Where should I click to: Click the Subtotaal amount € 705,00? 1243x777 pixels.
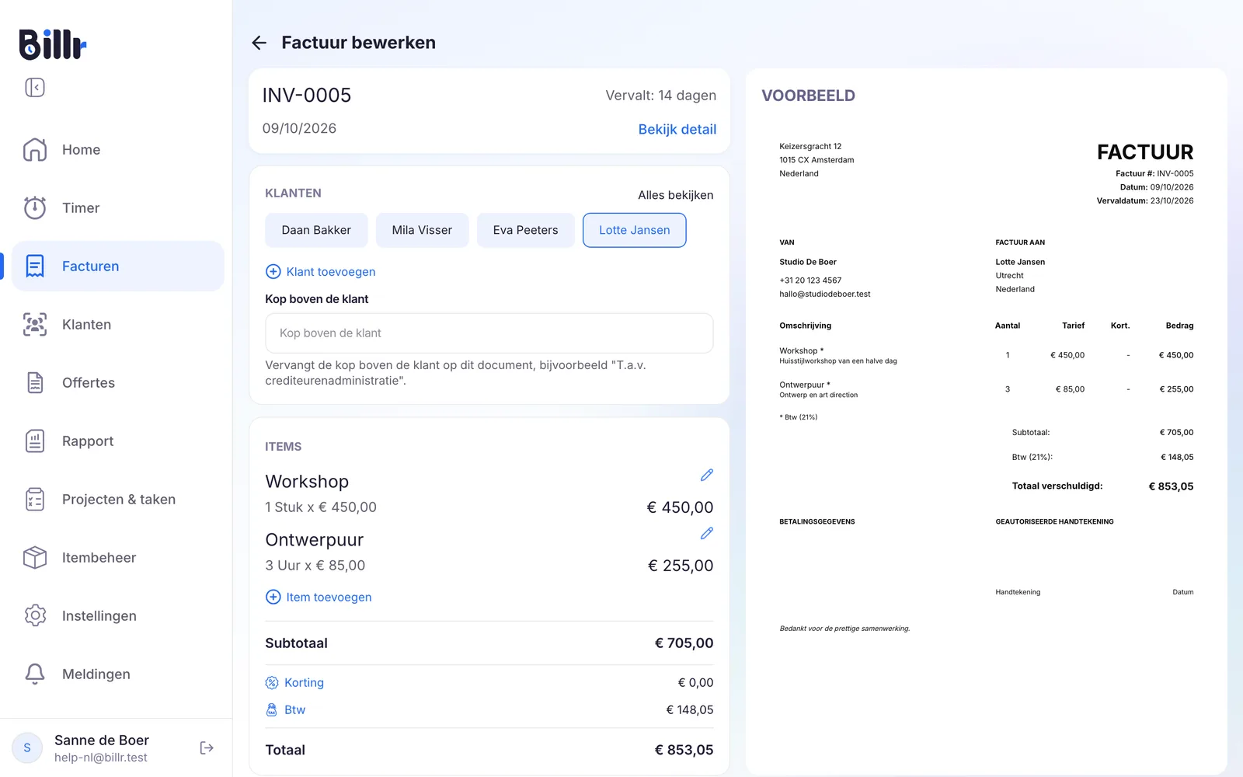tap(684, 643)
